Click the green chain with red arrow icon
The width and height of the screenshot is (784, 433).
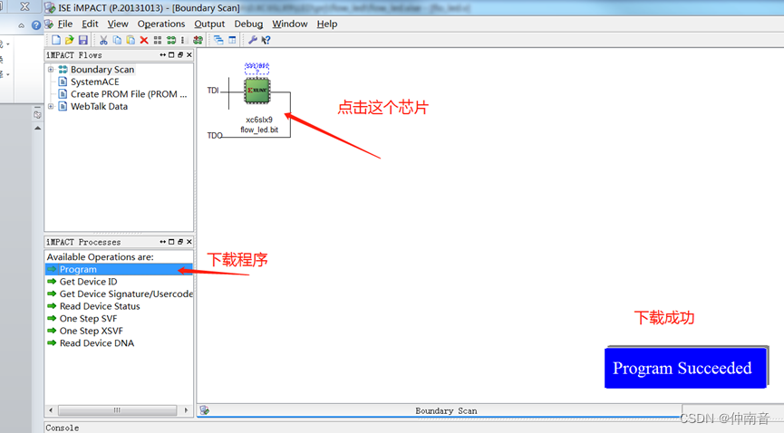tap(198, 40)
